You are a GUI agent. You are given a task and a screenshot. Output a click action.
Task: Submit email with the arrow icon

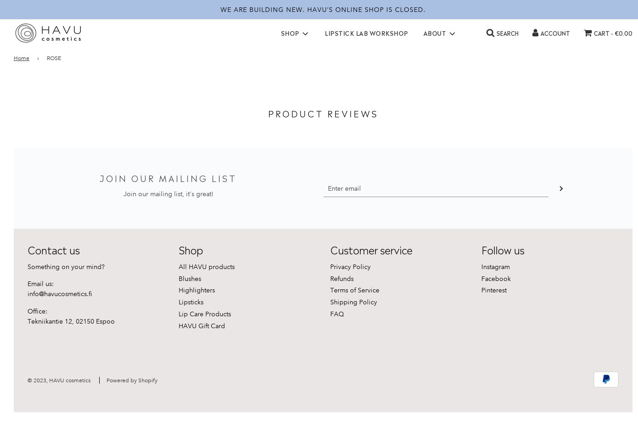(x=561, y=188)
